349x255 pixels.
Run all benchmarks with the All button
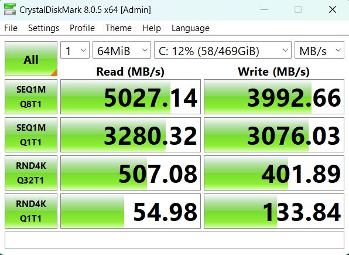coord(31,59)
